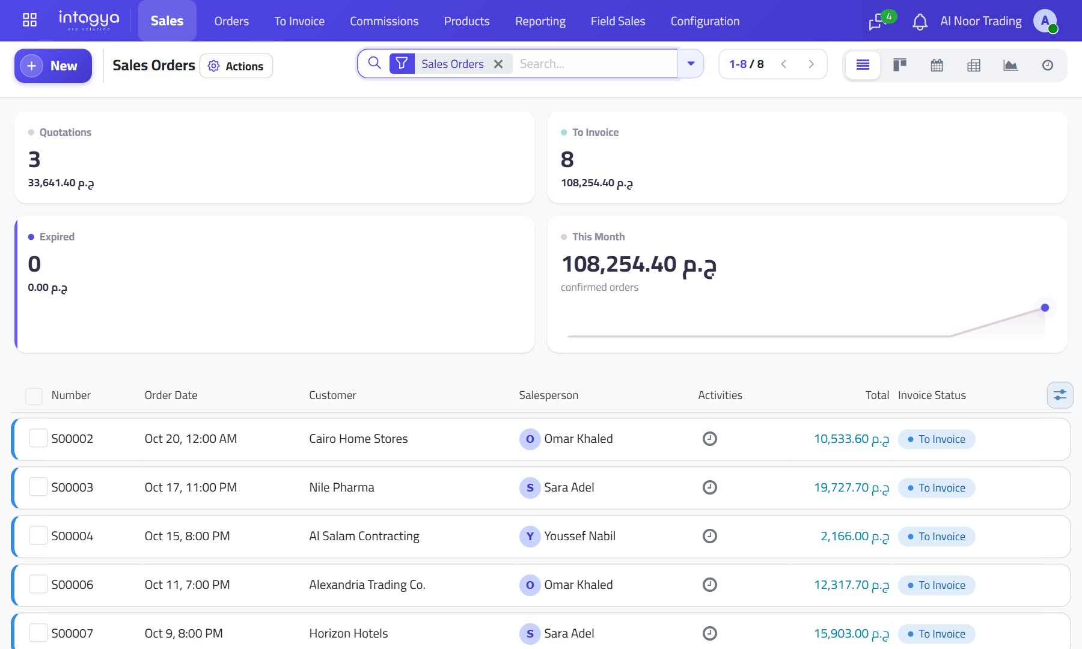Switch to graph view
This screenshot has width=1082, height=649.
point(1010,65)
